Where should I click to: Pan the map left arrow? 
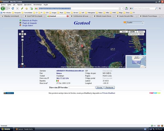coord(20,34)
